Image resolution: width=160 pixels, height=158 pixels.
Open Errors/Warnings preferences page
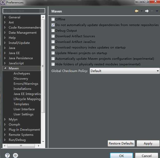pos(26,84)
